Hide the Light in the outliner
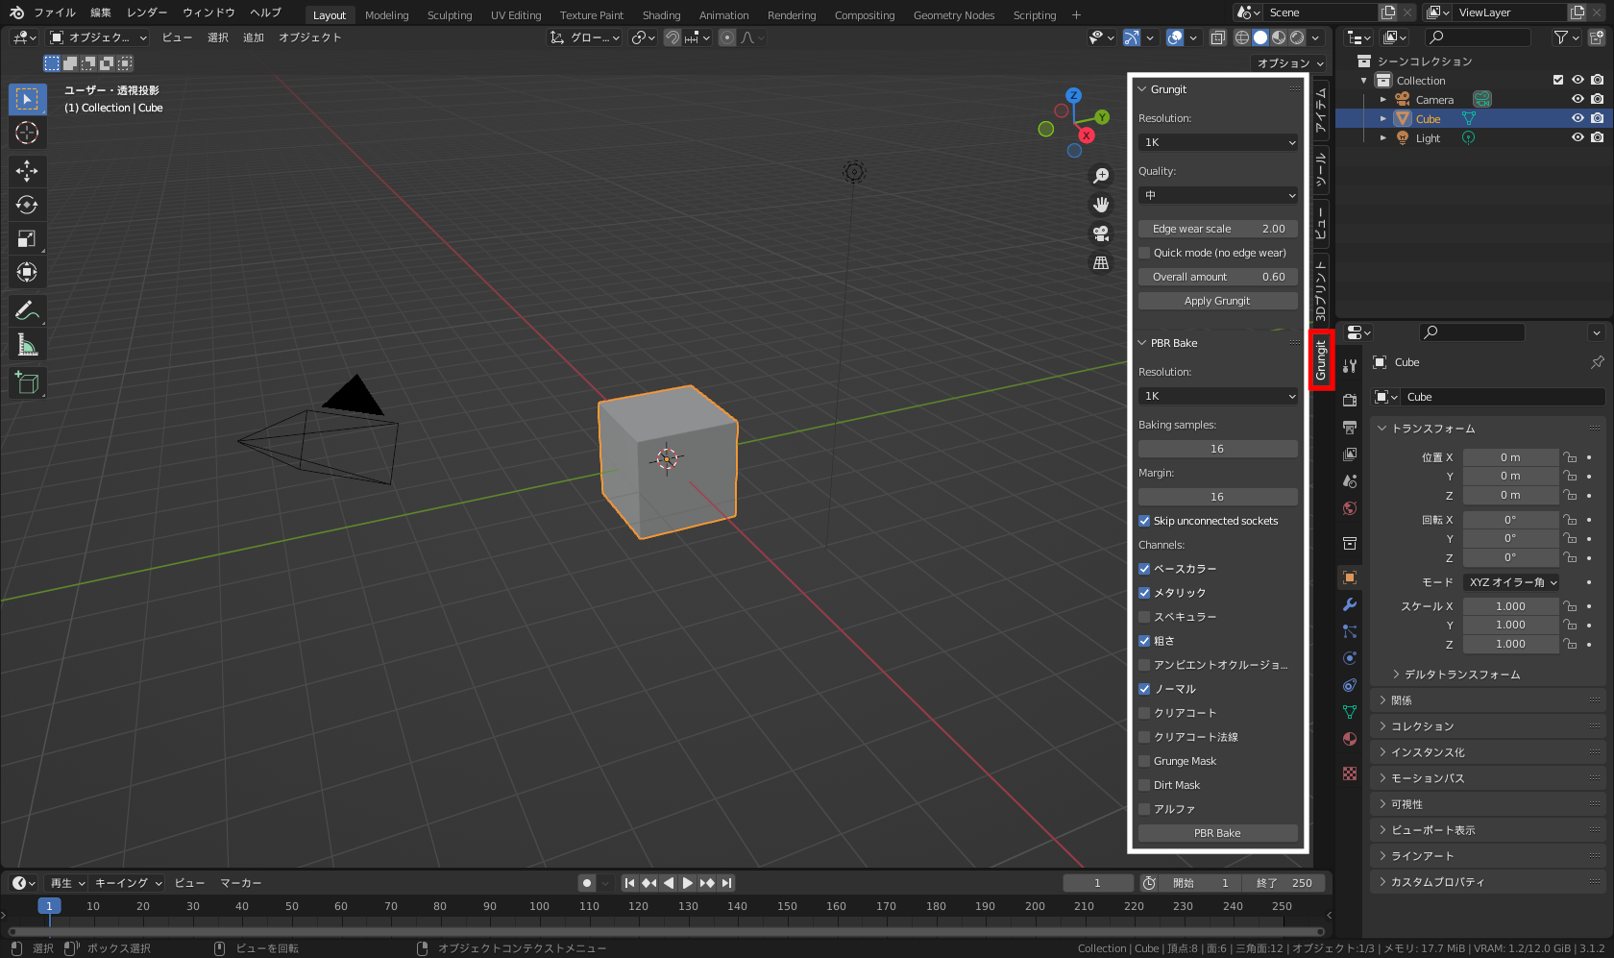The height and width of the screenshot is (958, 1614). (x=1577, y=137)
